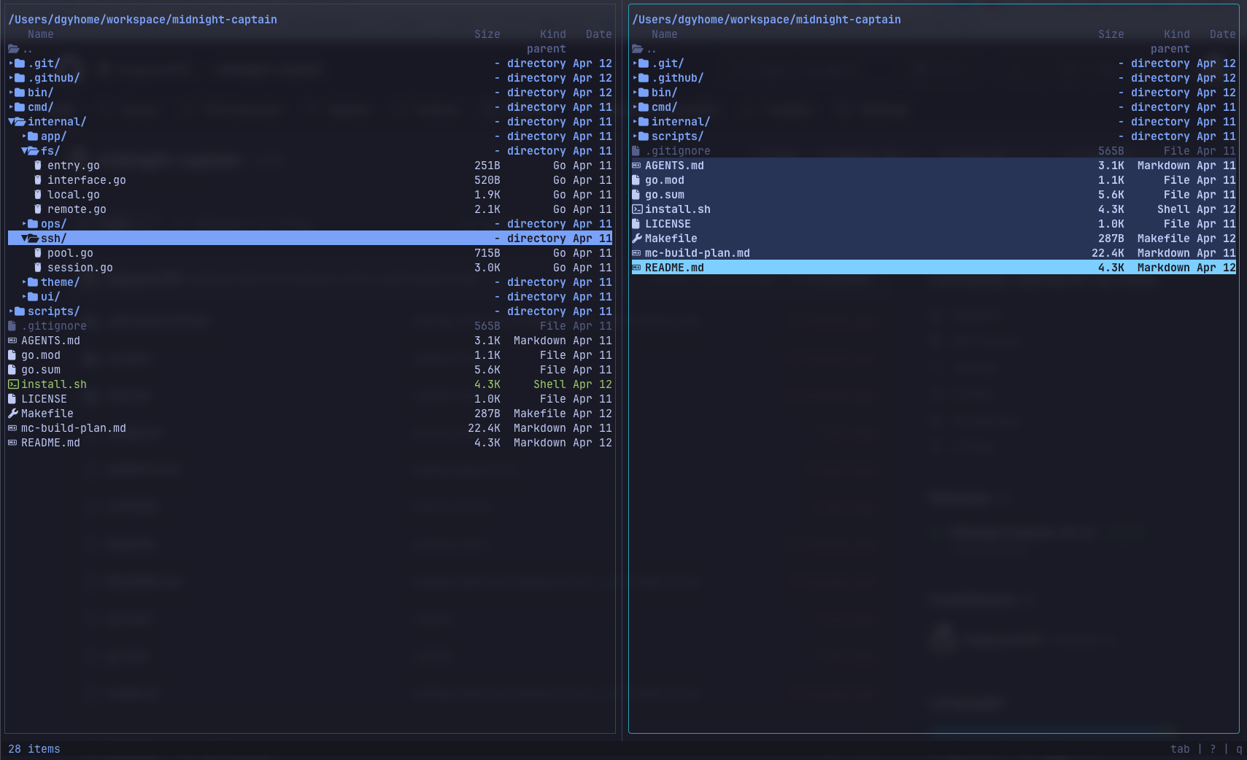Collapse the fs/ folder tree
1247x760 pixels.
pyautogui.click(x=25, y=151)
